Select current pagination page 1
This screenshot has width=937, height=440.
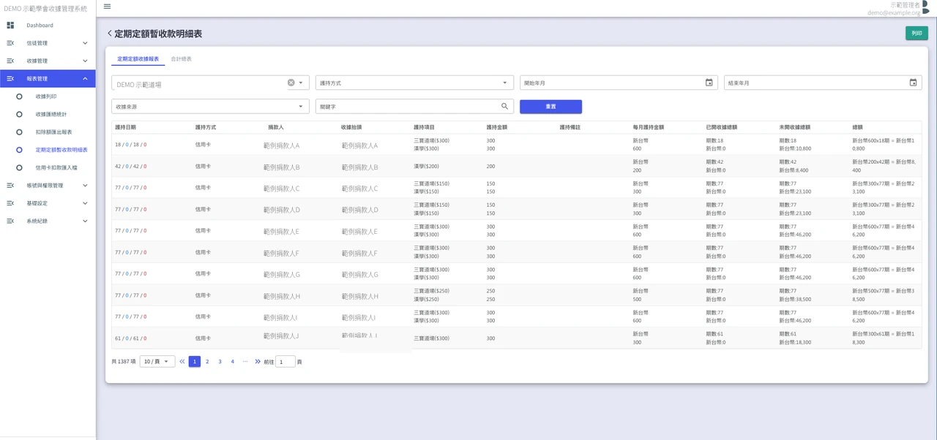coord(195,362)
